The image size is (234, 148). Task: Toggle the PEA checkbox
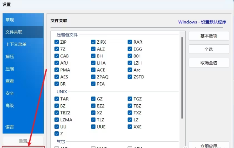pos(93,84)
